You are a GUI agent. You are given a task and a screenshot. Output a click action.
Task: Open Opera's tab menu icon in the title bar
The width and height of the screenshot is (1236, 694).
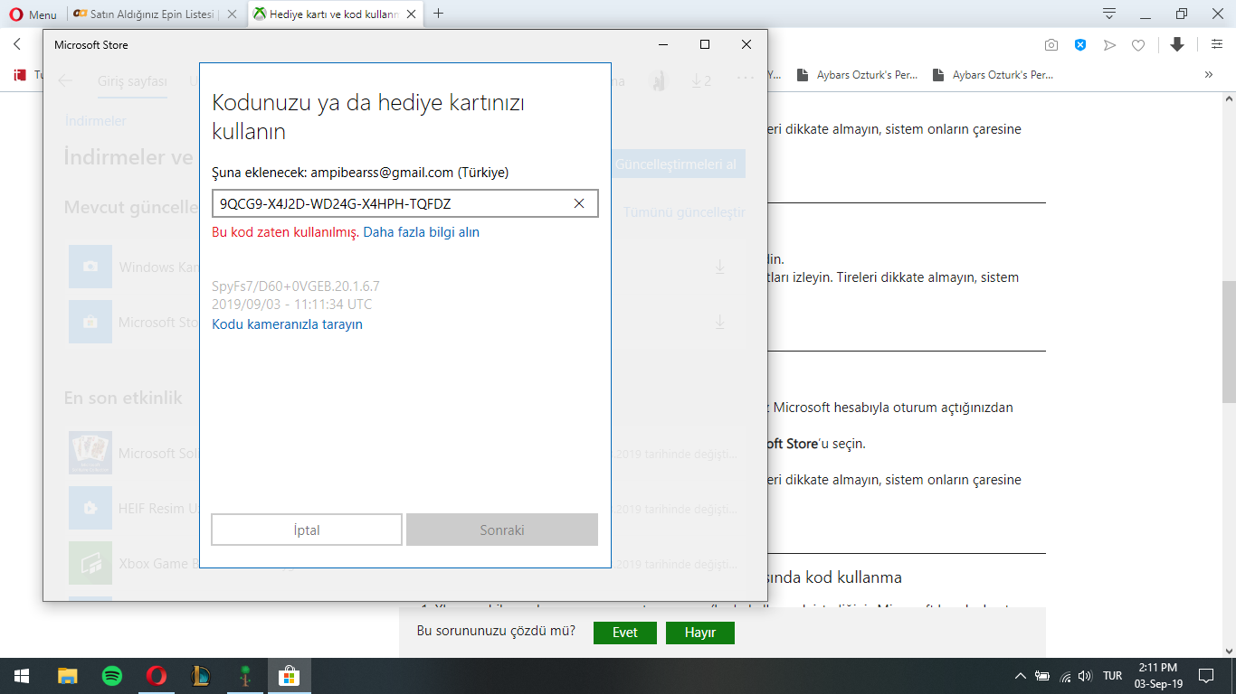click(1109, 14)
